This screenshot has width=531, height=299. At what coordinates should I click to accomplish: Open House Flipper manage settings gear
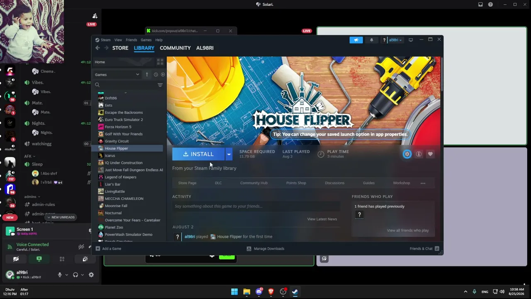pyautogui.click(x=407, y=154)
